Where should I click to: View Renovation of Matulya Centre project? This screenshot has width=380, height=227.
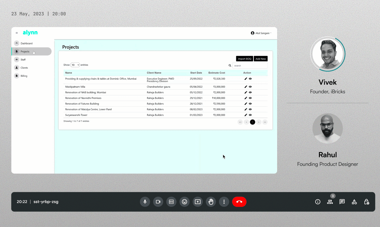(250, 109)
